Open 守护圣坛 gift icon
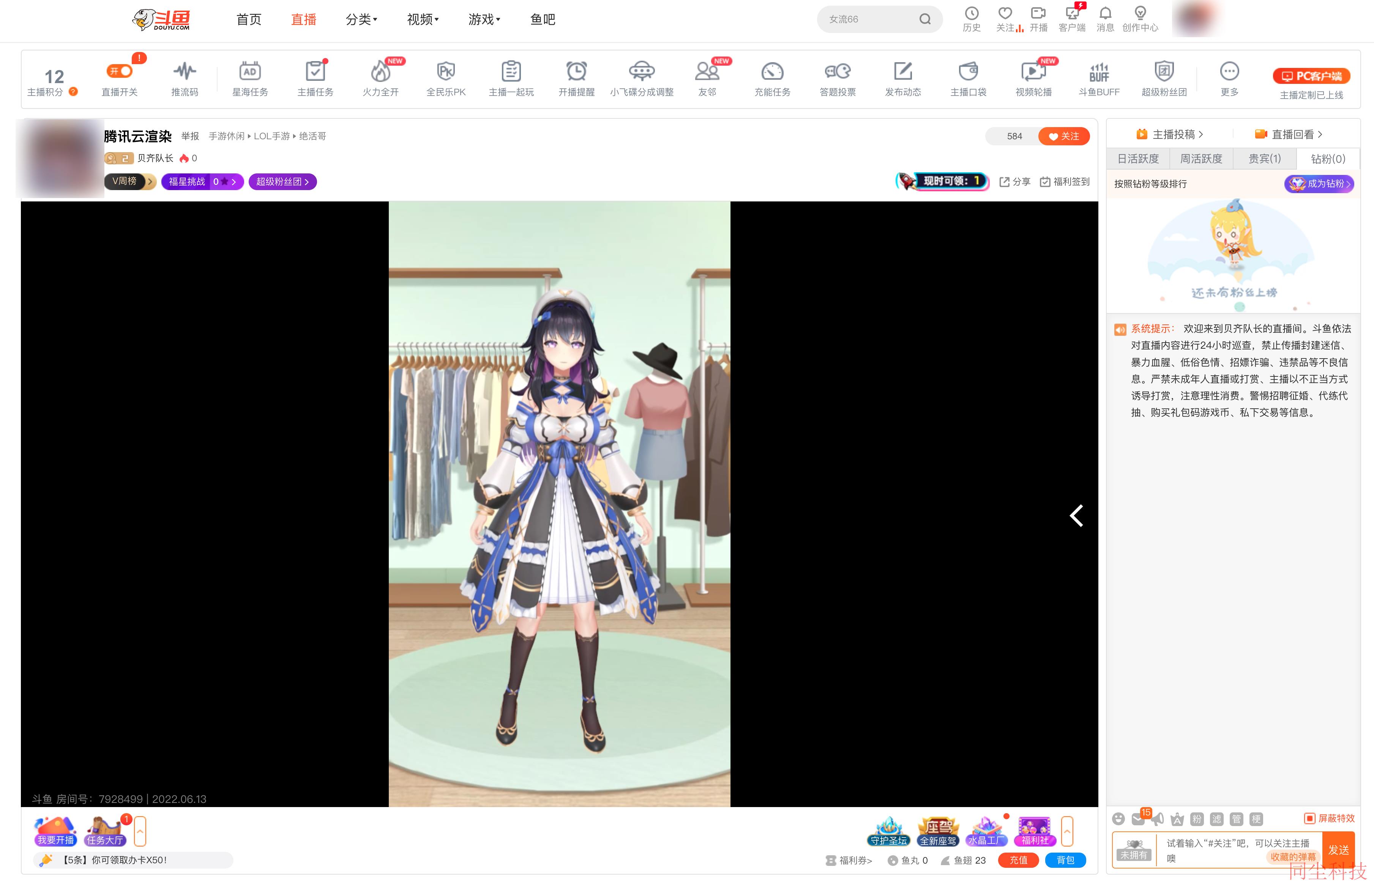Image resolution: width=1374 pixels, height=886 pixels. click(889, 831)
